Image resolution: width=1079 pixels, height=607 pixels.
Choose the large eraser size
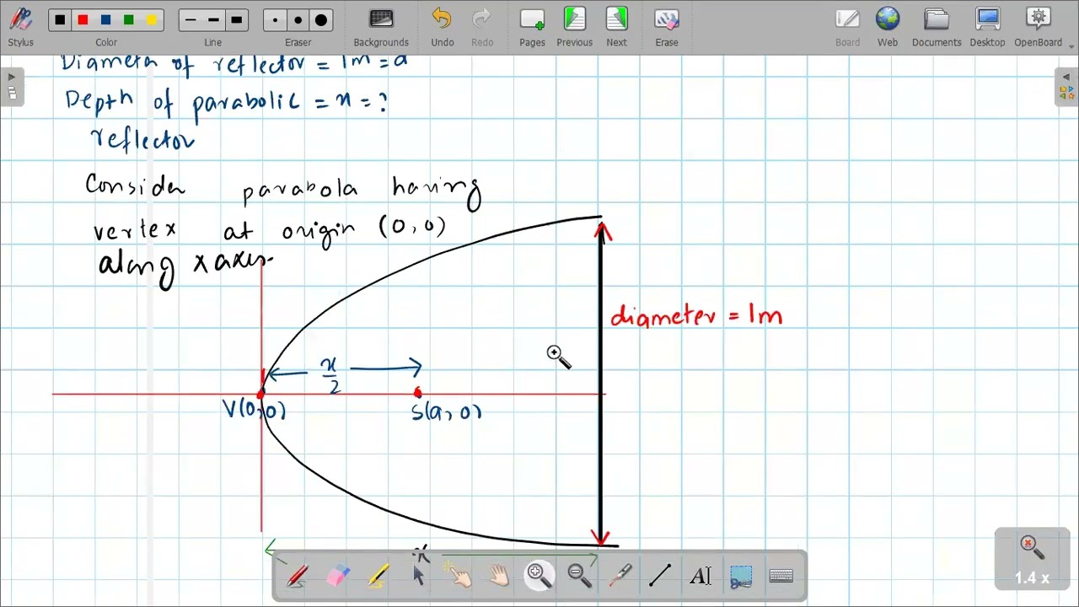(321, 20)
